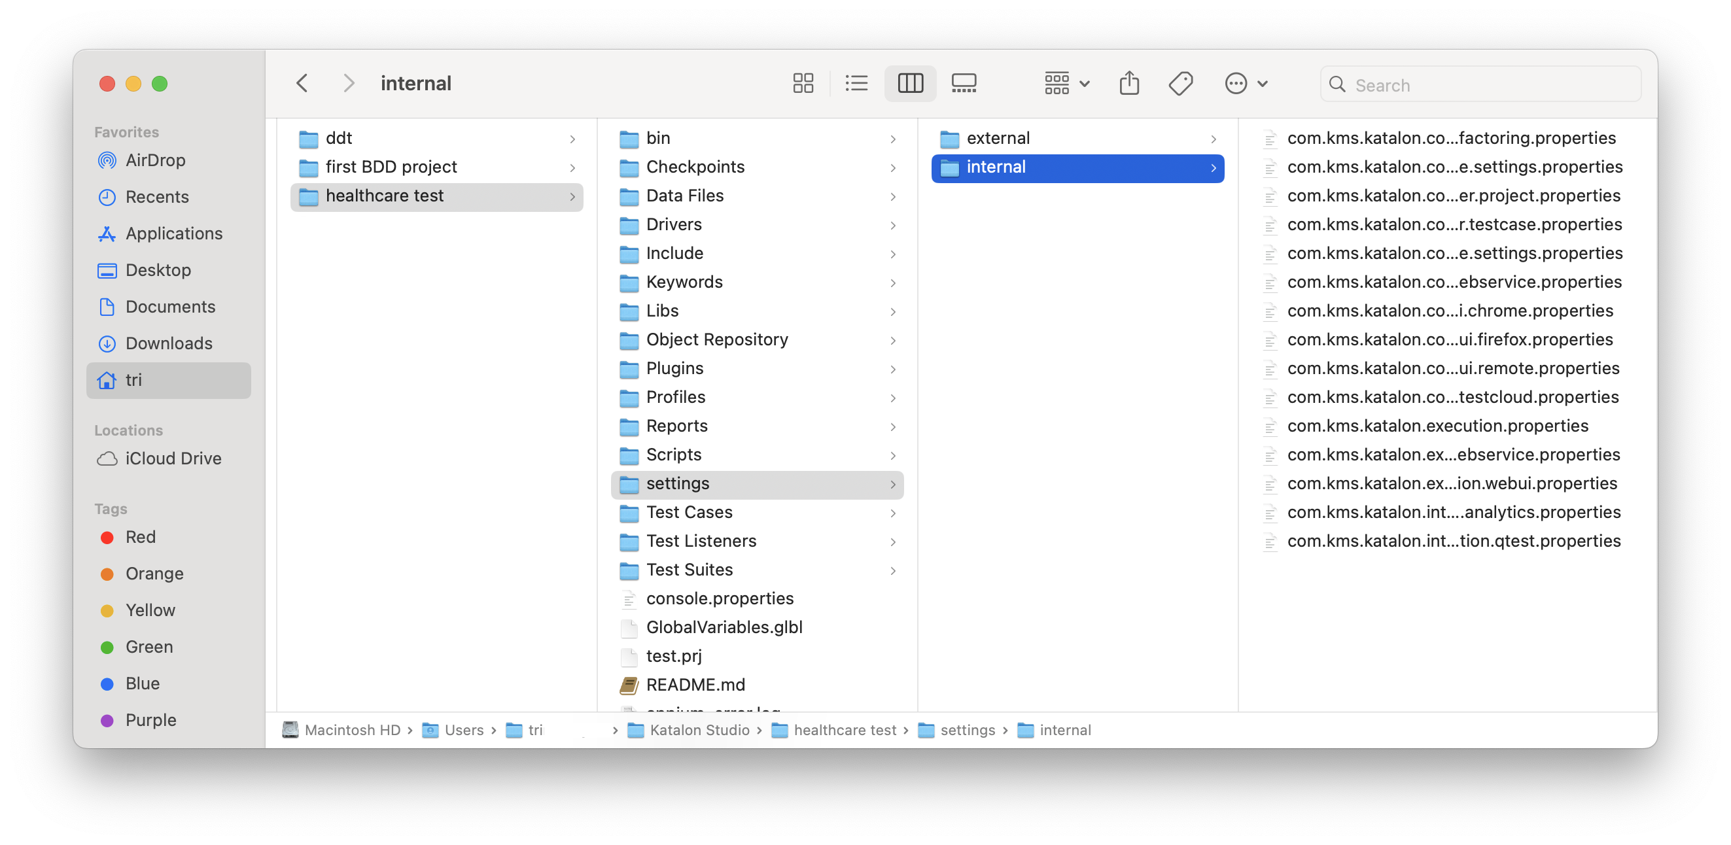1731x845 pixels.
Task: Click the back navigation button
Action: coord(302,82)
